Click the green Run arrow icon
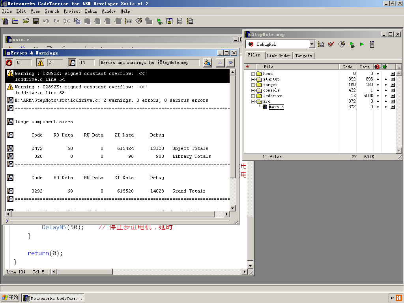 coord(362,44)
